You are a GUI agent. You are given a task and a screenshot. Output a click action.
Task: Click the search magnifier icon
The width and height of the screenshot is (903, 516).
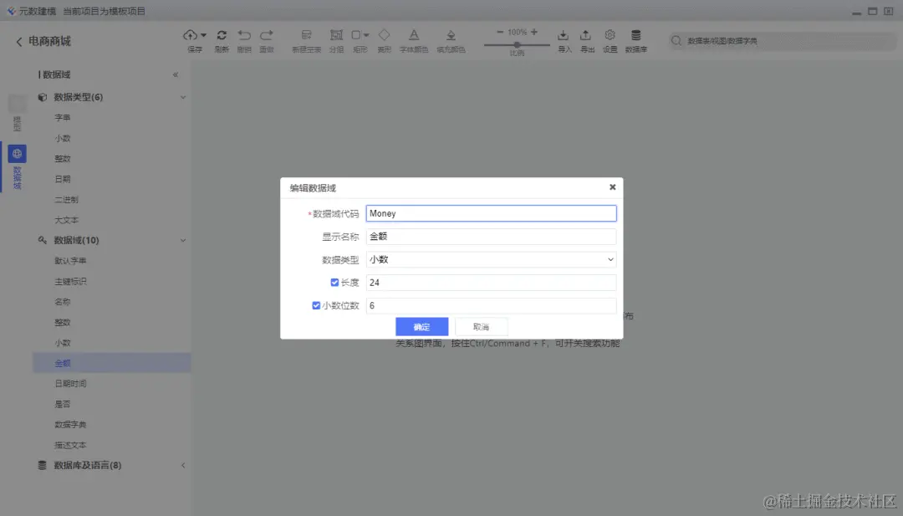click(676, 41)
